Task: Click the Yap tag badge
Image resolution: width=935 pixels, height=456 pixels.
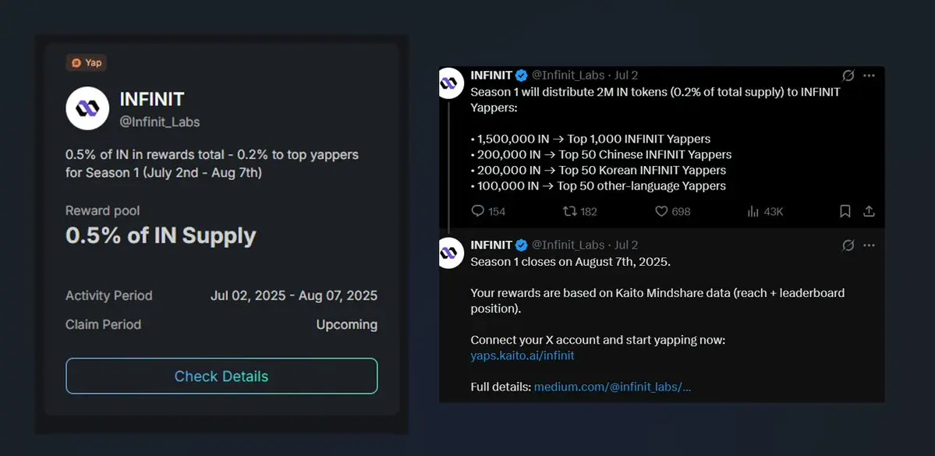Action: [x=86, y=62]
